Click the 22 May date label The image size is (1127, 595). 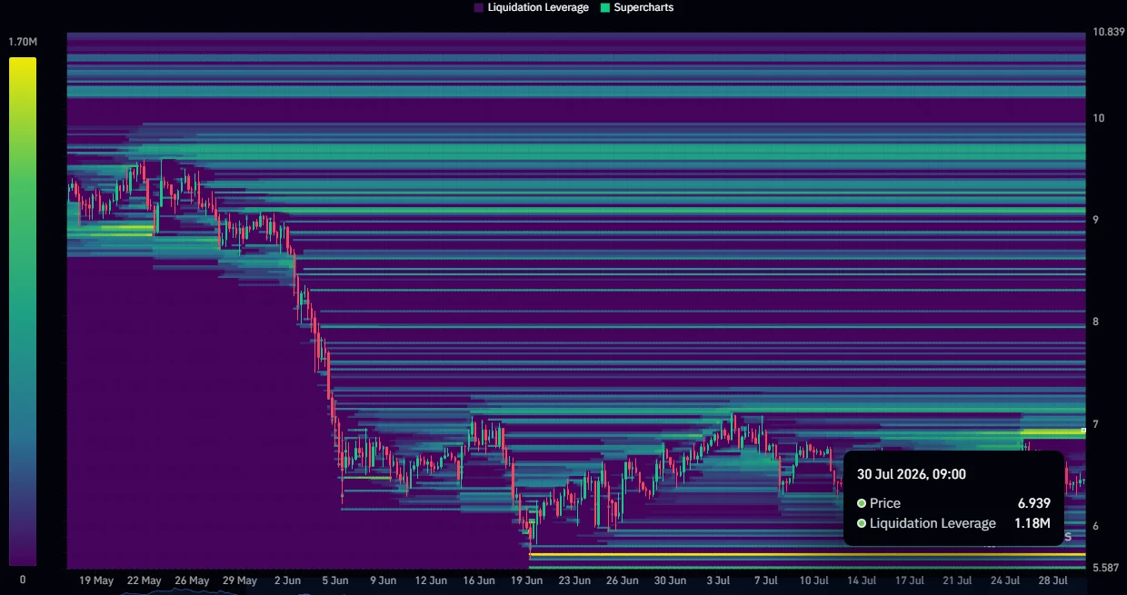coord(145,580)
